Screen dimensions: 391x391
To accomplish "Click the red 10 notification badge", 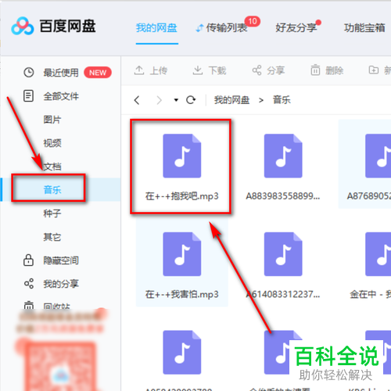I will click(x=253, y=21).
